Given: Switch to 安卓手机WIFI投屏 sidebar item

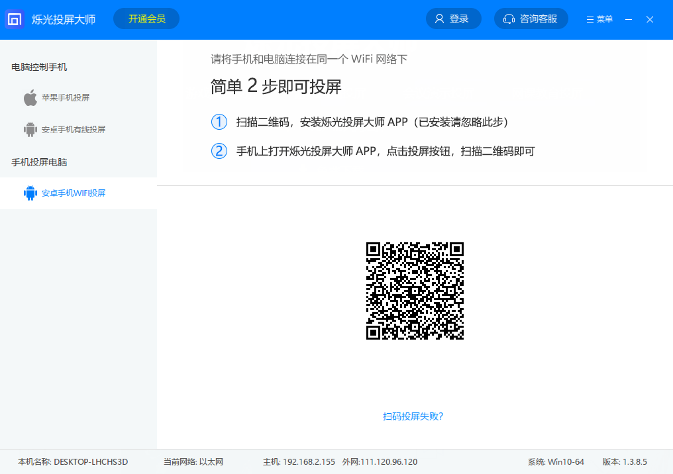Looking at the screenshot, I should click(69, 193).
